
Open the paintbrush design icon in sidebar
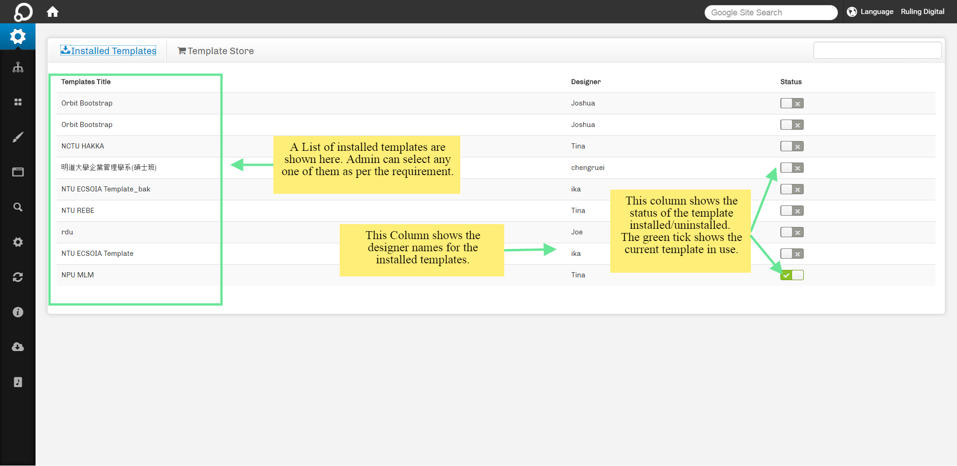click(18, 137)
